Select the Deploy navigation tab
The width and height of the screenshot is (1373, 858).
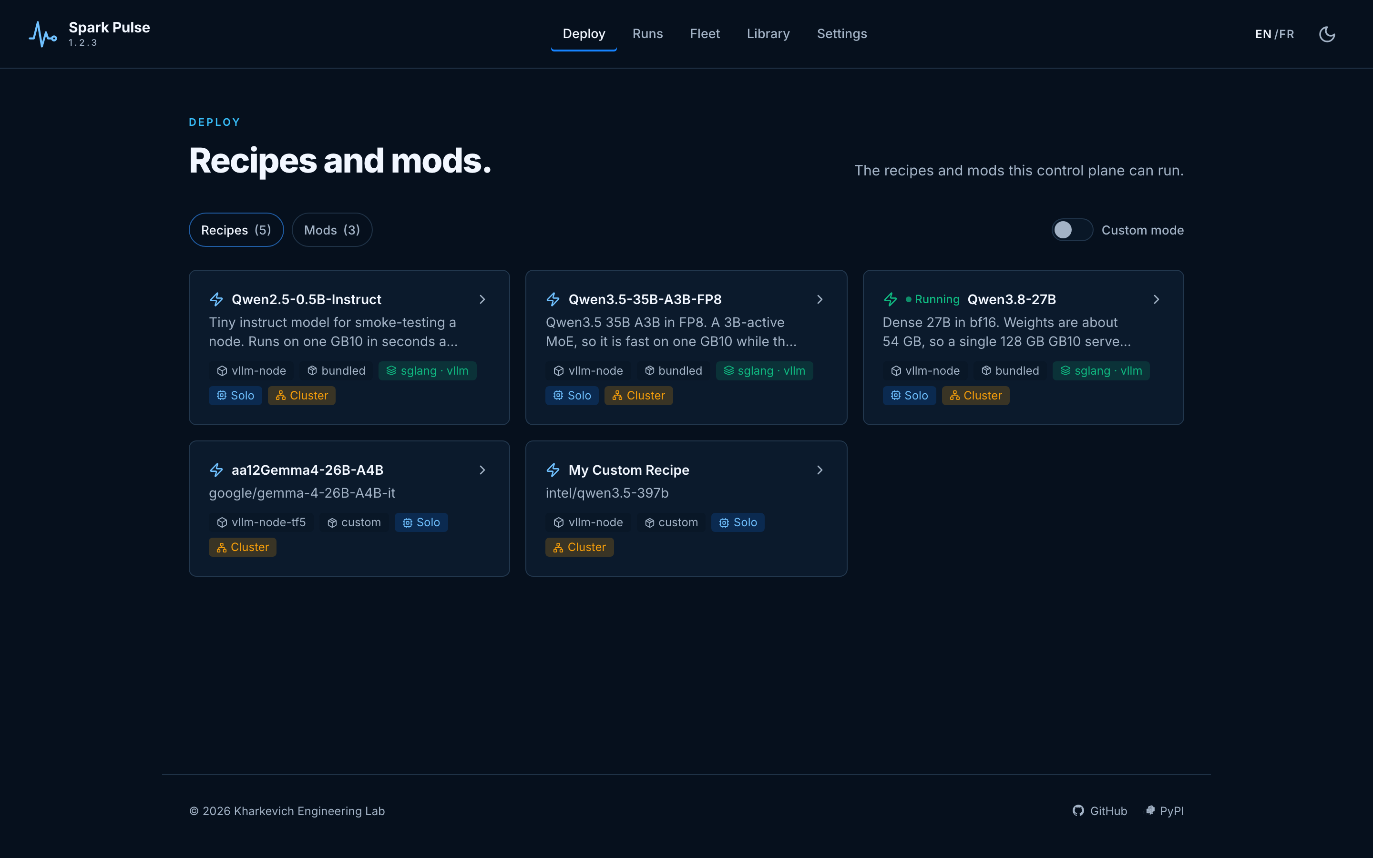[584, 34]
